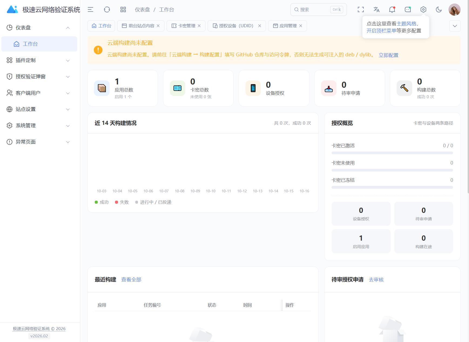
Task: Select 工作台 in the sidebar
Action: pos(39,44)
